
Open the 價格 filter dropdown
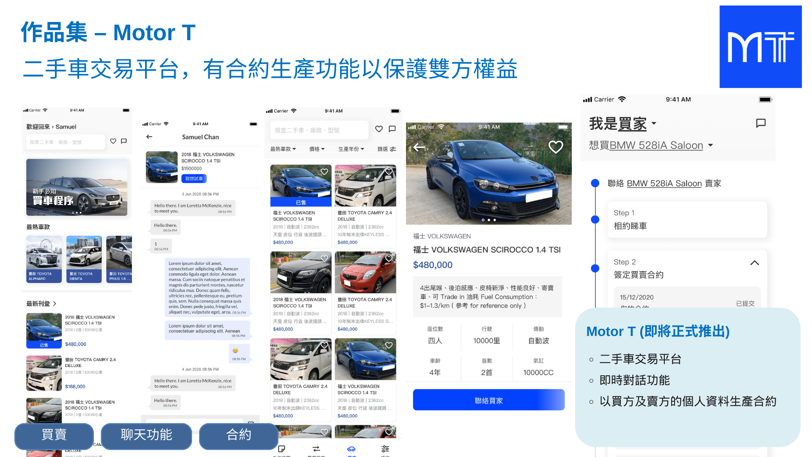pyautogui.click(x=317, y=149)
